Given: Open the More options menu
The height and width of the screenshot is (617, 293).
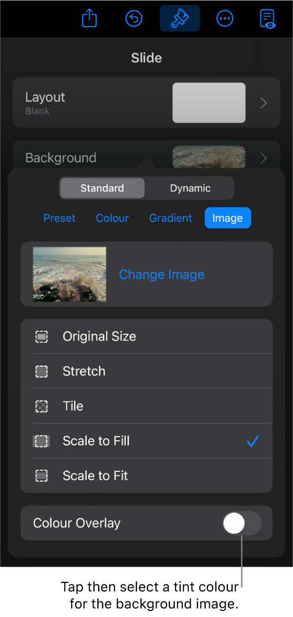Looking at the screenshot, I should pos(225,19).
